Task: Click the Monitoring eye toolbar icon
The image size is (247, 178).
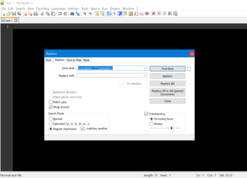Action: [147, 14]
